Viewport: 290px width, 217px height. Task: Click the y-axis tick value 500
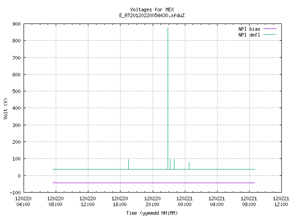[x=16, y=91]
